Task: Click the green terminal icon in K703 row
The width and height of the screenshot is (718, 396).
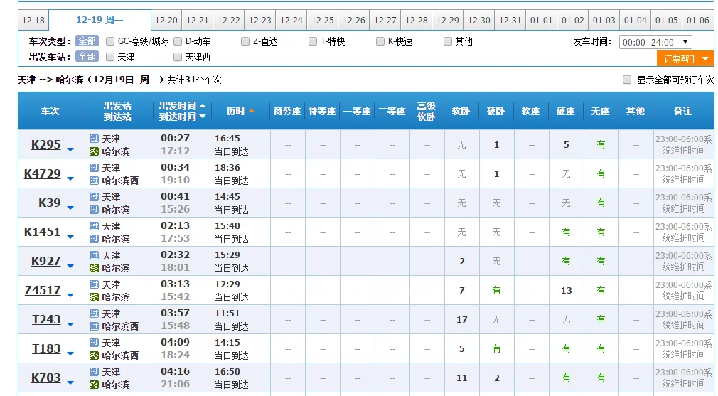Action: pos(94,385)
